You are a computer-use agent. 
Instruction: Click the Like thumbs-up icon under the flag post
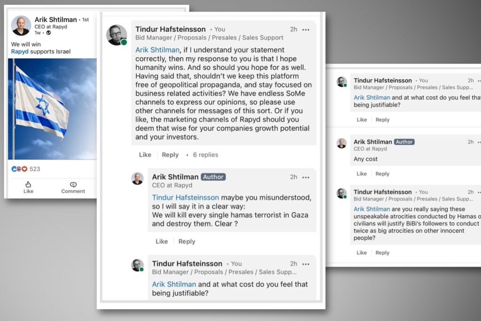pyautogui.click(x=28, y=184)
